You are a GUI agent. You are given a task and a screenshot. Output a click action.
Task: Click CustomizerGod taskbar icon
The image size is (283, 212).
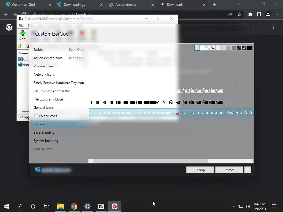coord(115,206)
